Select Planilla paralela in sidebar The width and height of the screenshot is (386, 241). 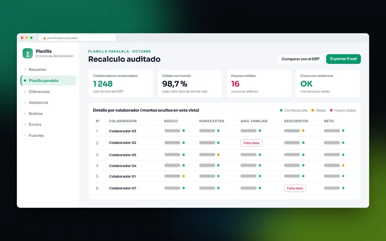click(x=48, y=80)
